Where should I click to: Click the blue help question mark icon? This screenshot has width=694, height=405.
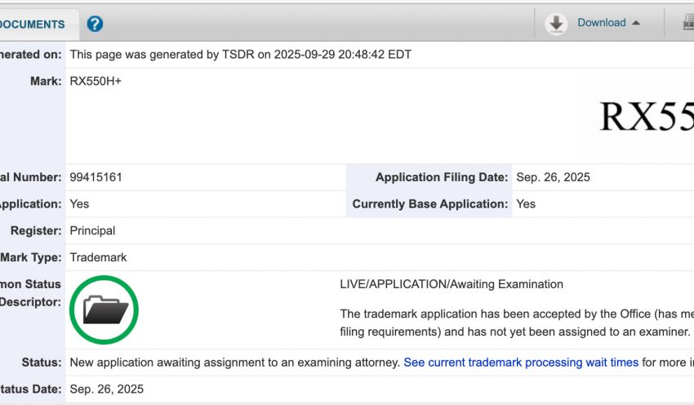tap(95, 24)
